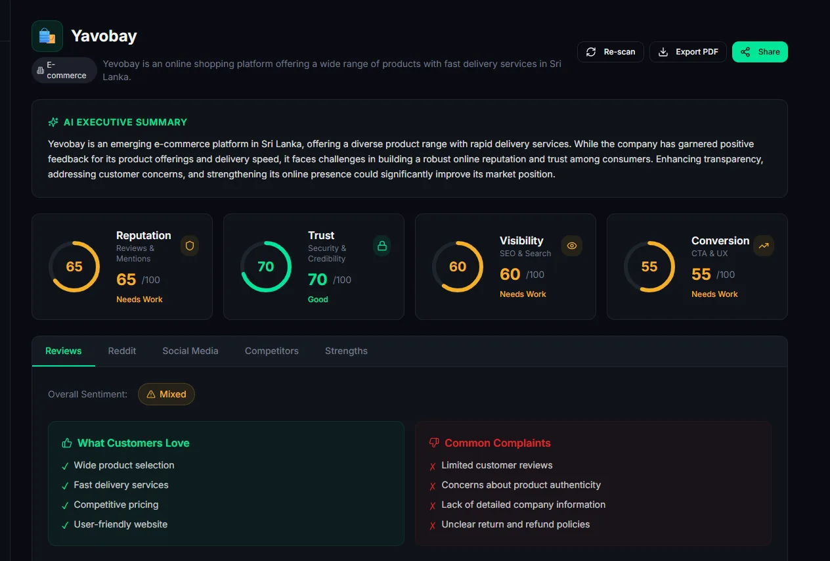
Task: Click the Conversion score ring showing 55
Action: click(x=649, y=267)
